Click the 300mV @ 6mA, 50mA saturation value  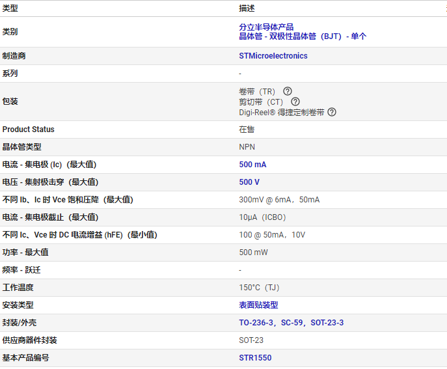pos(279,200)
